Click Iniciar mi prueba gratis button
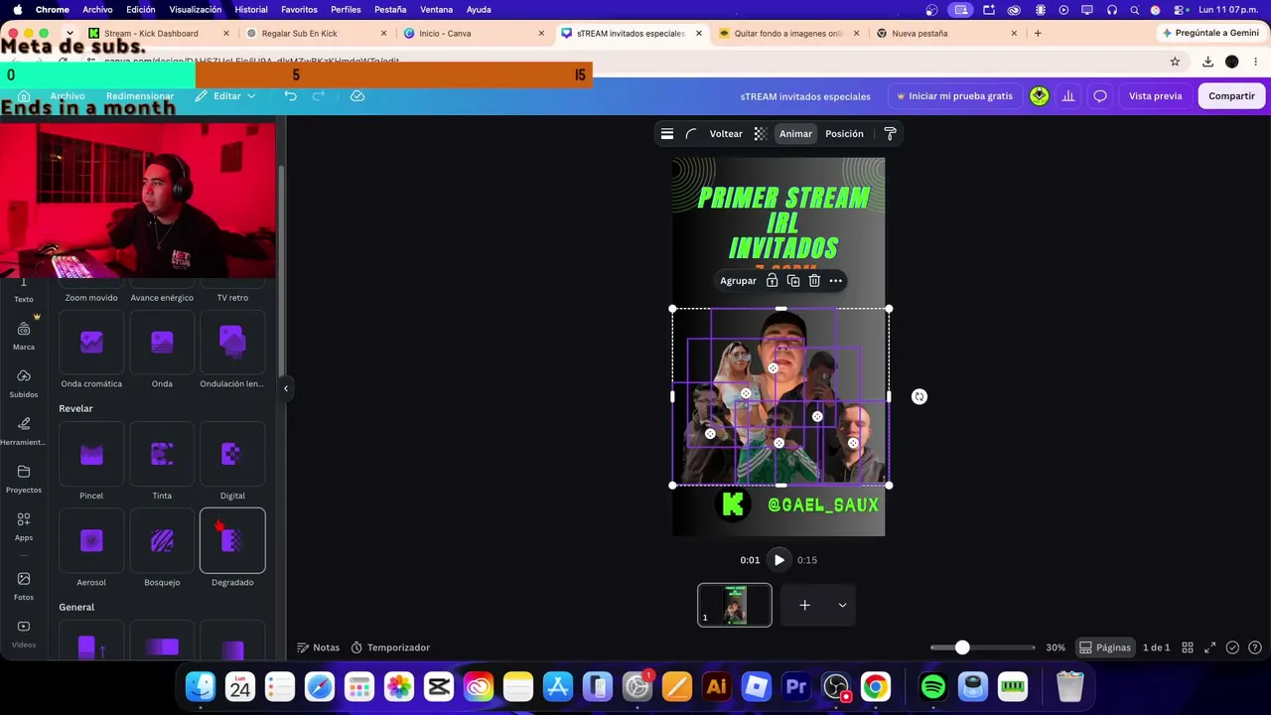Viewport: 1271px width, 715px height. 954,96
